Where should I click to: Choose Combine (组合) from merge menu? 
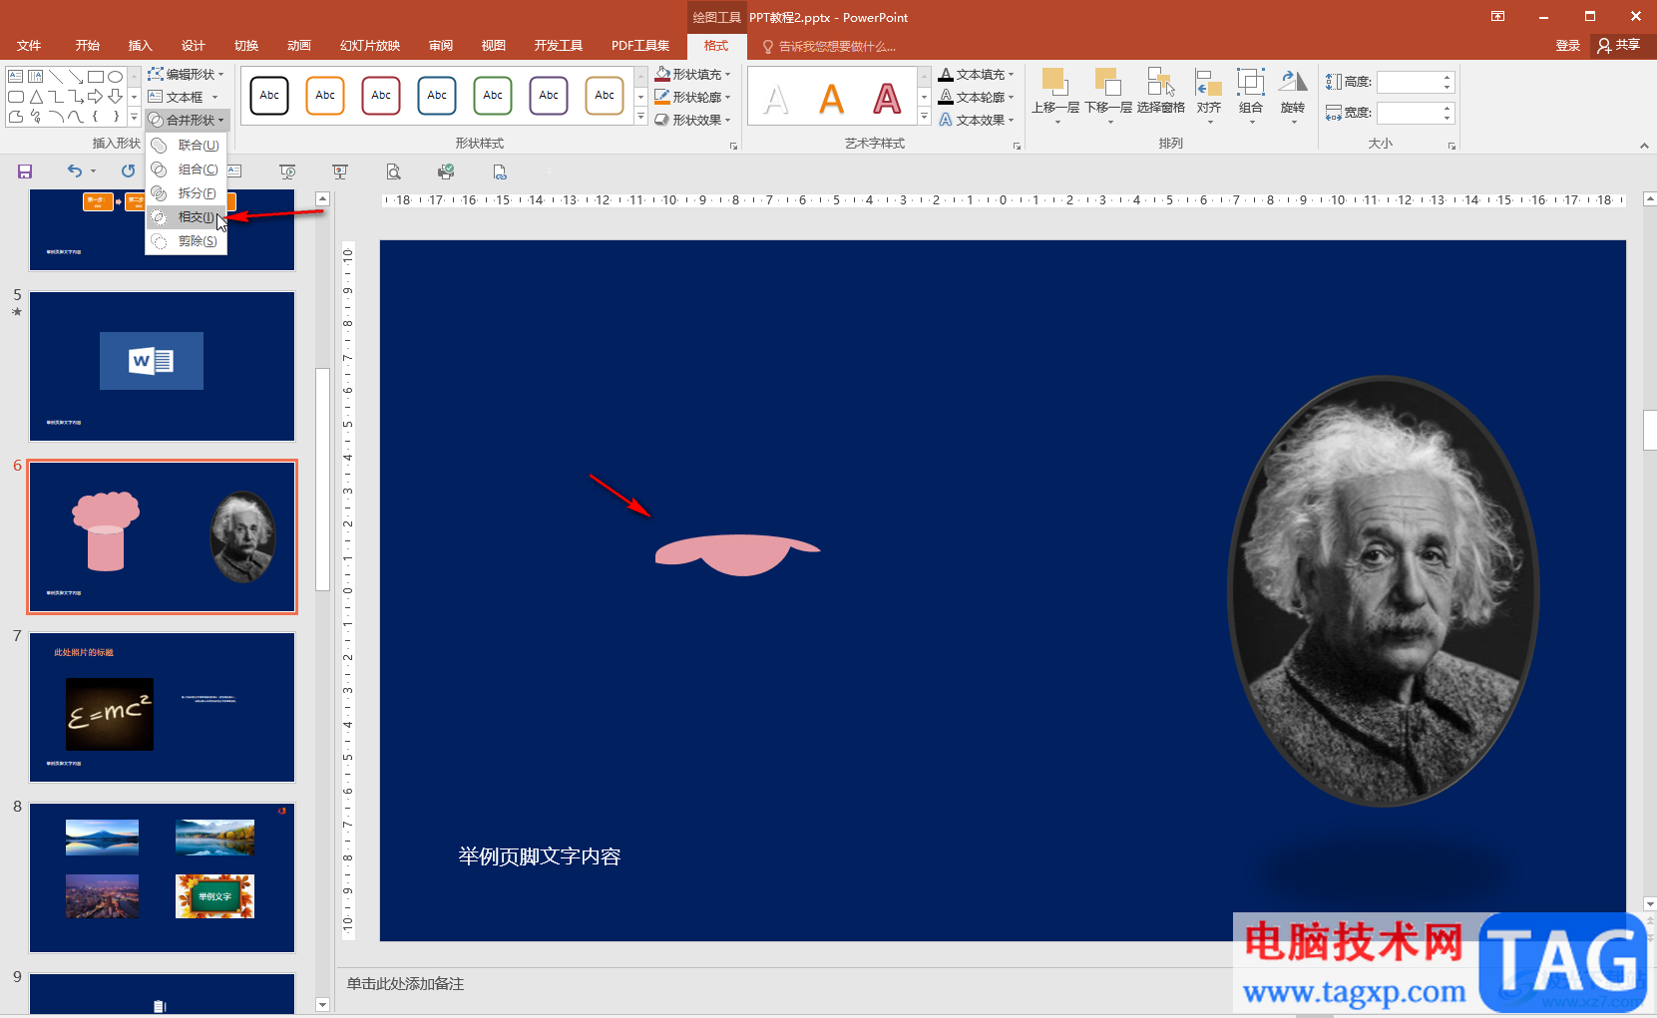(188, 170)
